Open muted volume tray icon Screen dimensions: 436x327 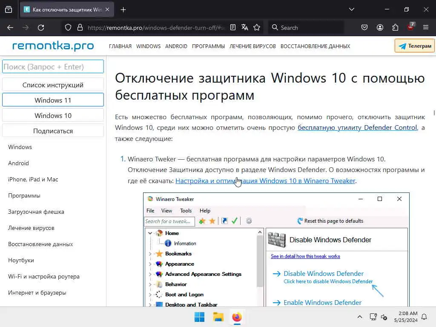coord(384,317)
